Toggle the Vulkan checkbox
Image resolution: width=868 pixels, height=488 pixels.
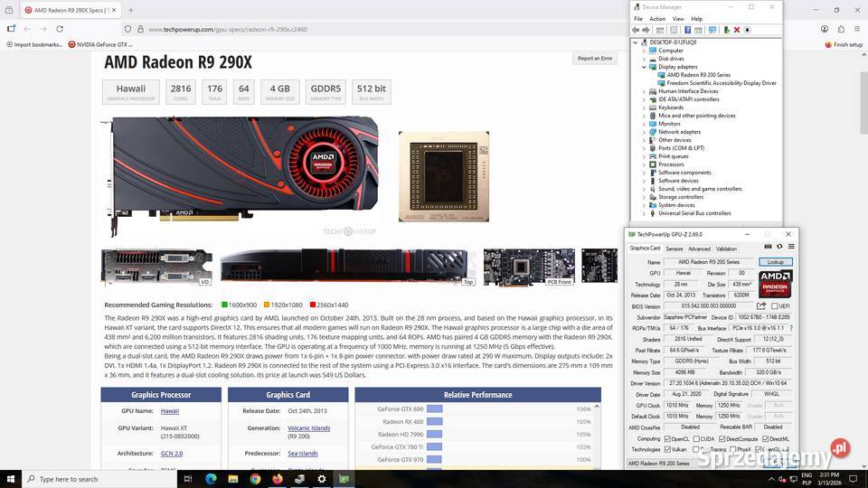667,449
